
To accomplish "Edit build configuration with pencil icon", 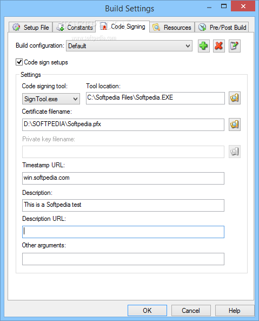I will point(235,46).
